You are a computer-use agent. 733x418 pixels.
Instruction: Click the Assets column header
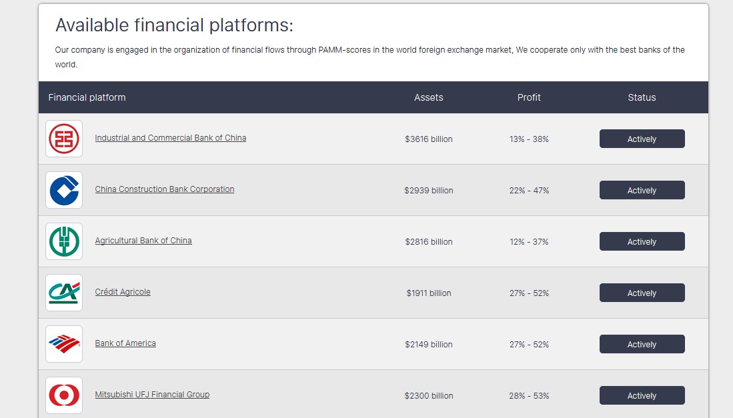pyautogui.click(x=428, y=97)
